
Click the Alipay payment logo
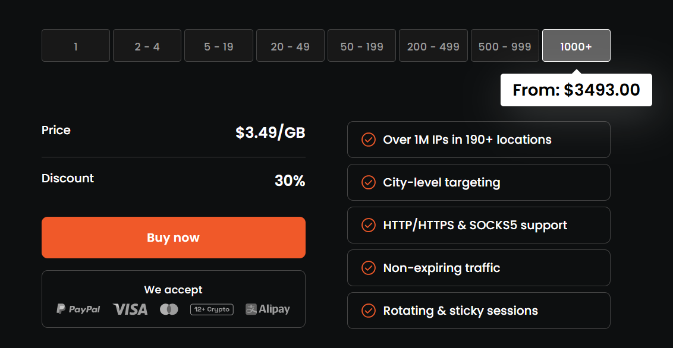pos(268,309)
